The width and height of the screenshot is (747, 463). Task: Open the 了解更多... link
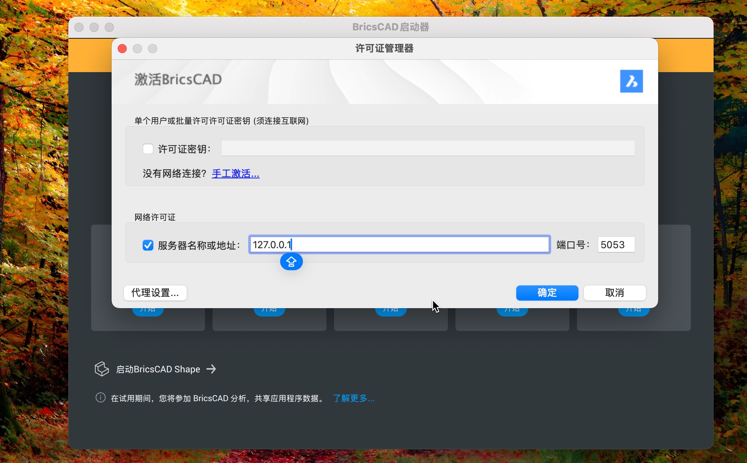click(353, 398)
